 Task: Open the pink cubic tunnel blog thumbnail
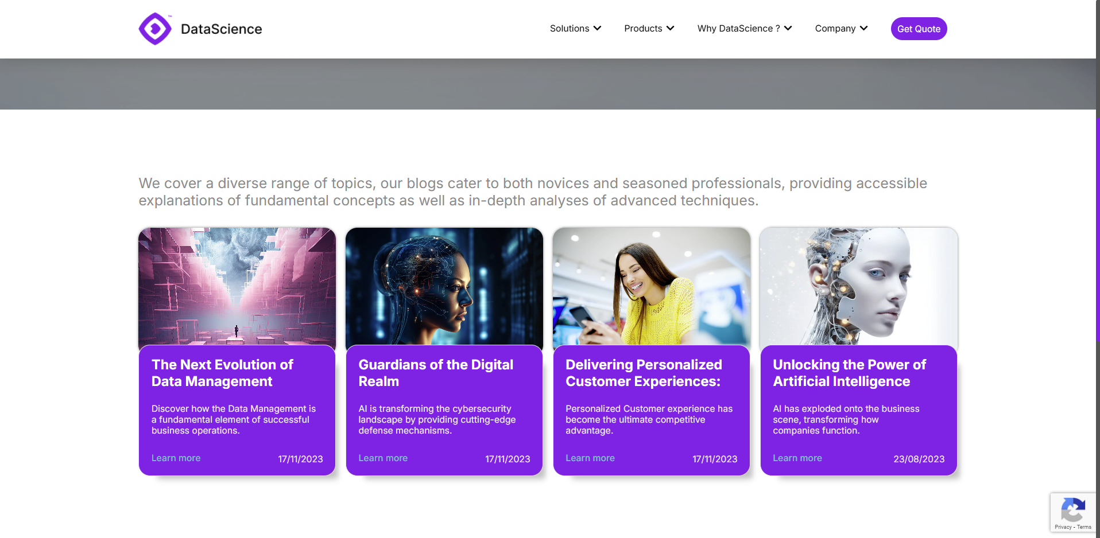click(237, 286)
